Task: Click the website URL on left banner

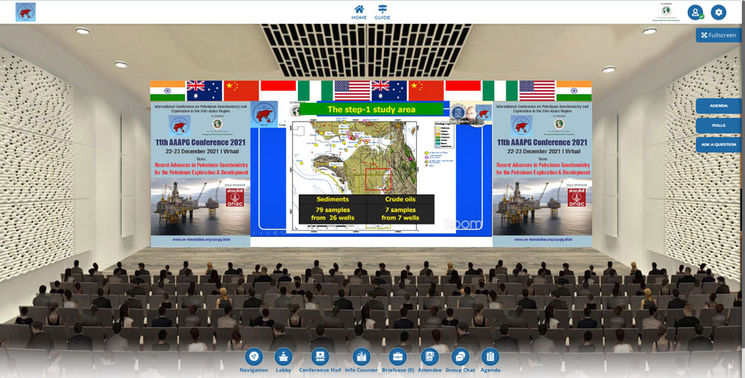Action: [x=200, y=240]
